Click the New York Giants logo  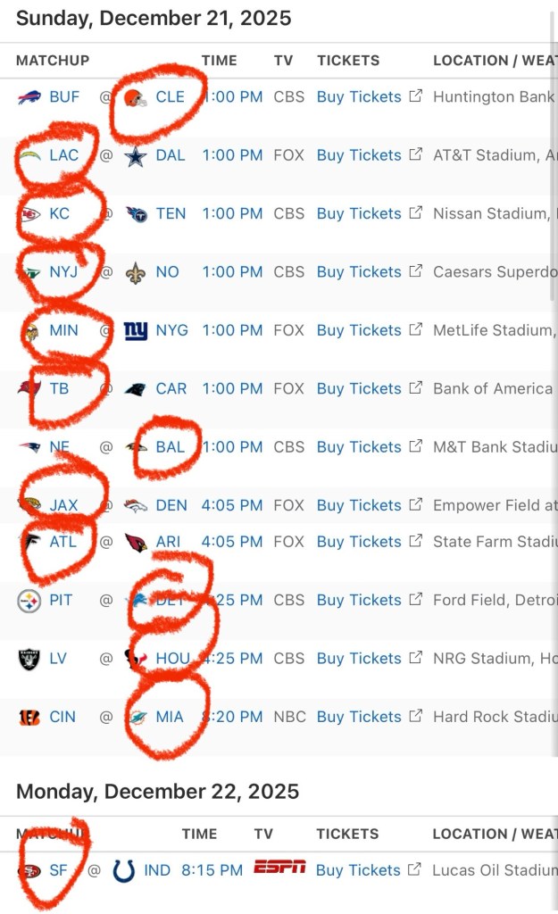coord(136,331)
